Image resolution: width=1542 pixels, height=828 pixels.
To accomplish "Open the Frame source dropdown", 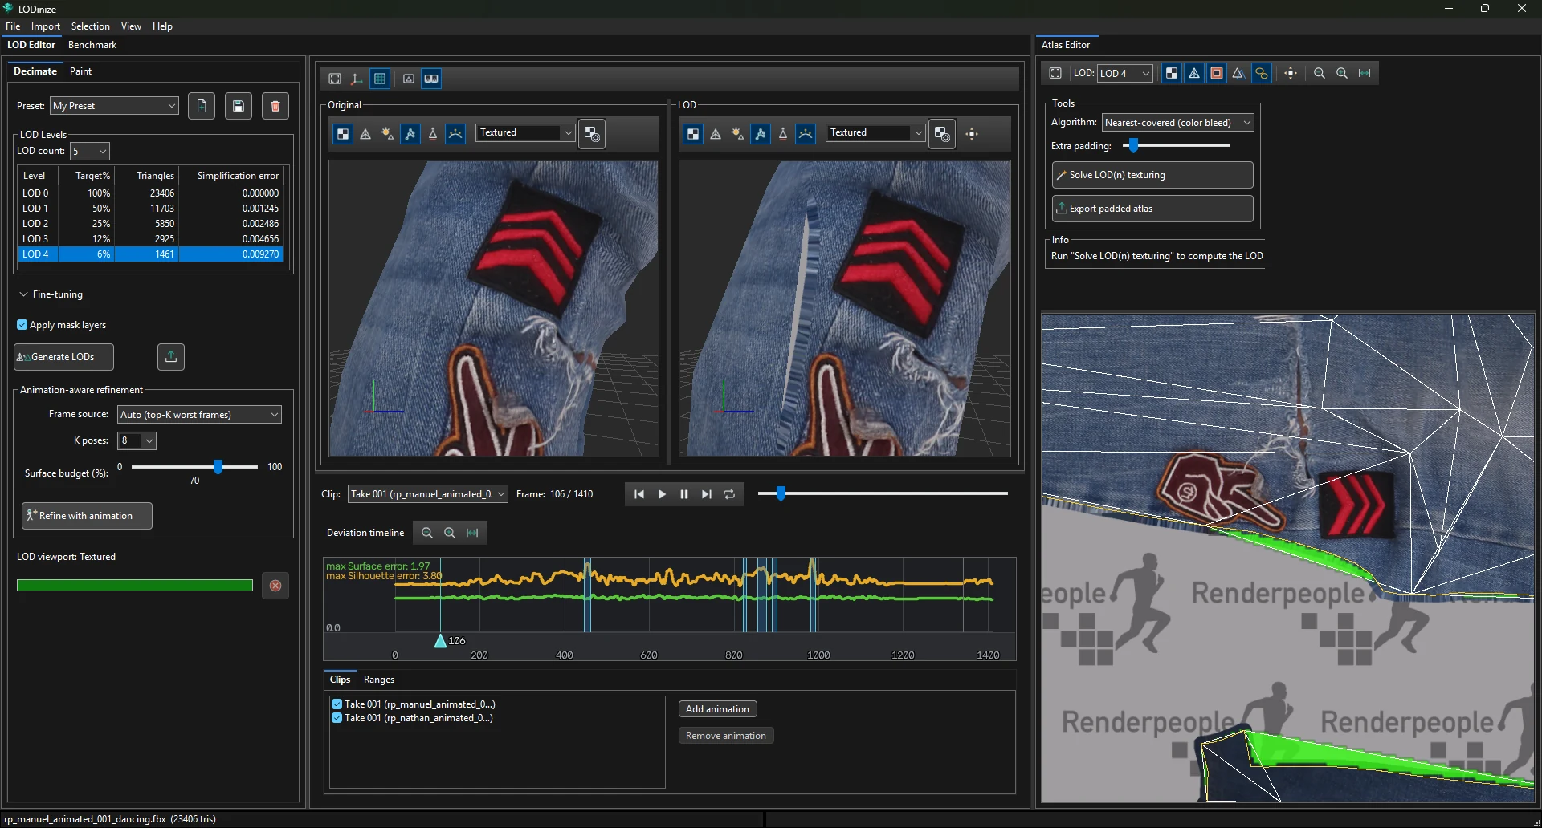I will (199, 415).
